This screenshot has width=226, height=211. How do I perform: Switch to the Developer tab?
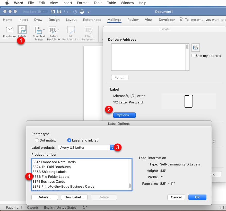pyautogui.click(x=167, y=20)
